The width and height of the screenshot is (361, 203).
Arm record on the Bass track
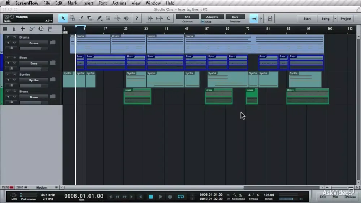8,63
